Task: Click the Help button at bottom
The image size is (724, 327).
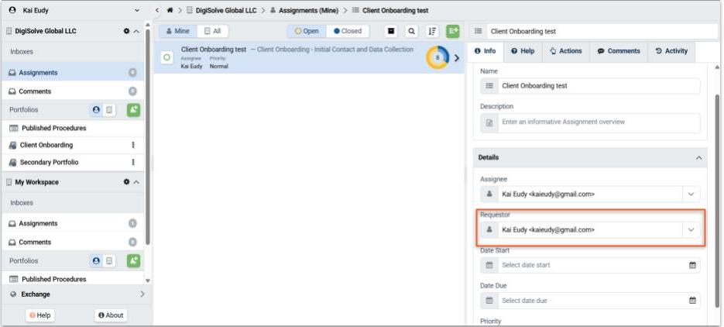Action: (39, 315)
